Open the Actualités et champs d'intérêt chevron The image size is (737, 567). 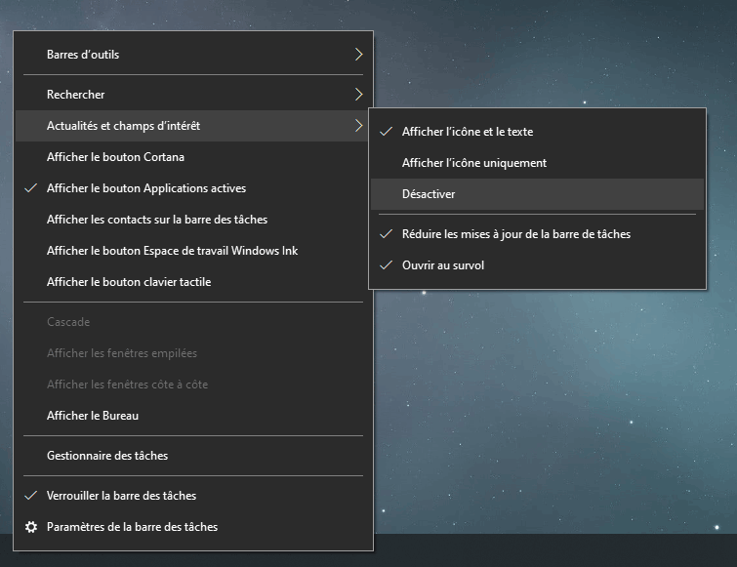[358, 126]
